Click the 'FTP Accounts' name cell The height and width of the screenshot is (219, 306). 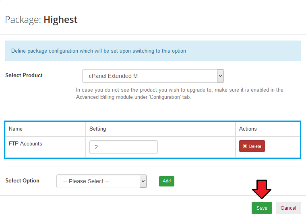(45, 147)
